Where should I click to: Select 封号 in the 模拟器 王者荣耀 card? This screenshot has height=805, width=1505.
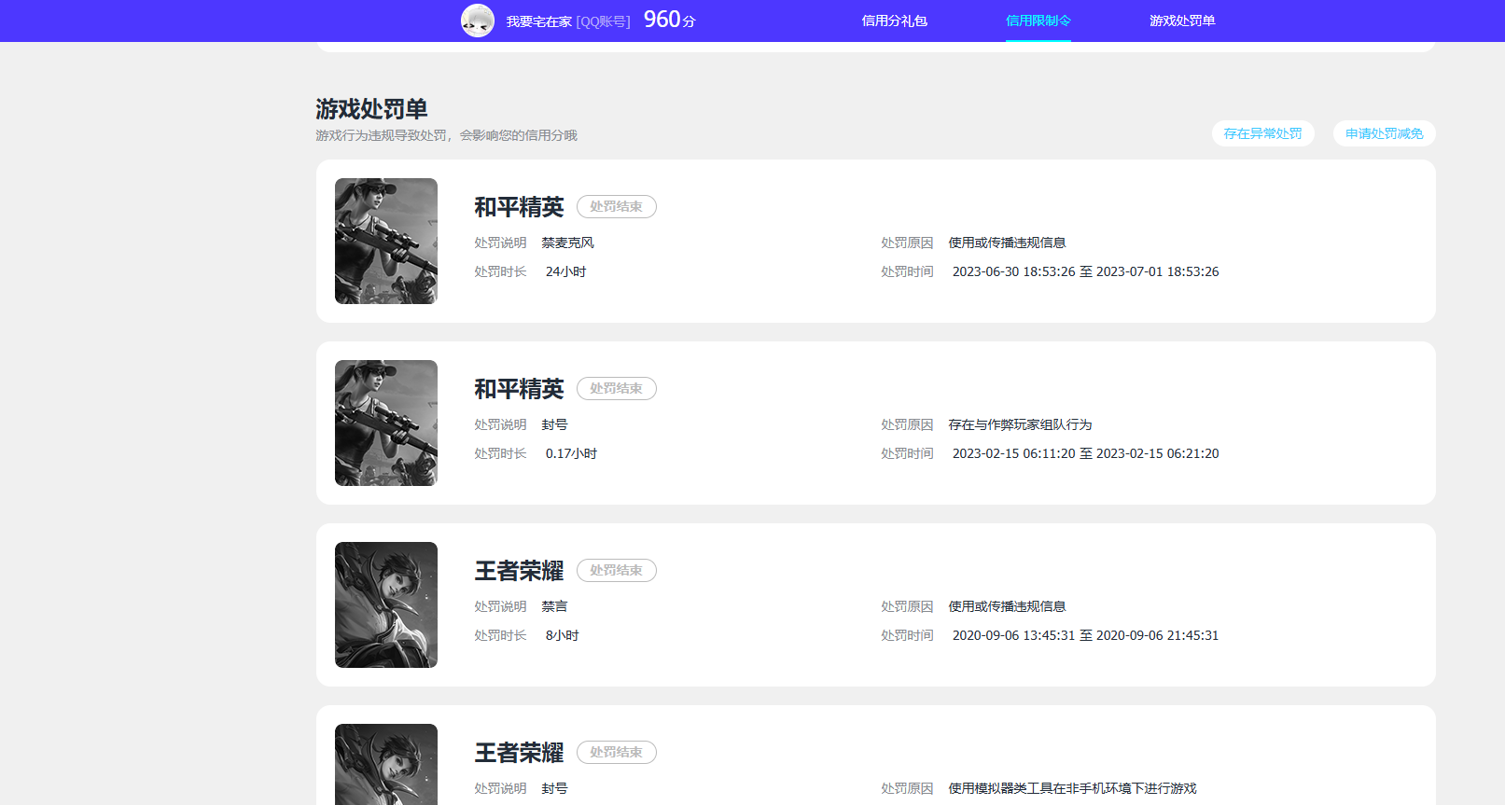[x=555, y=788]
